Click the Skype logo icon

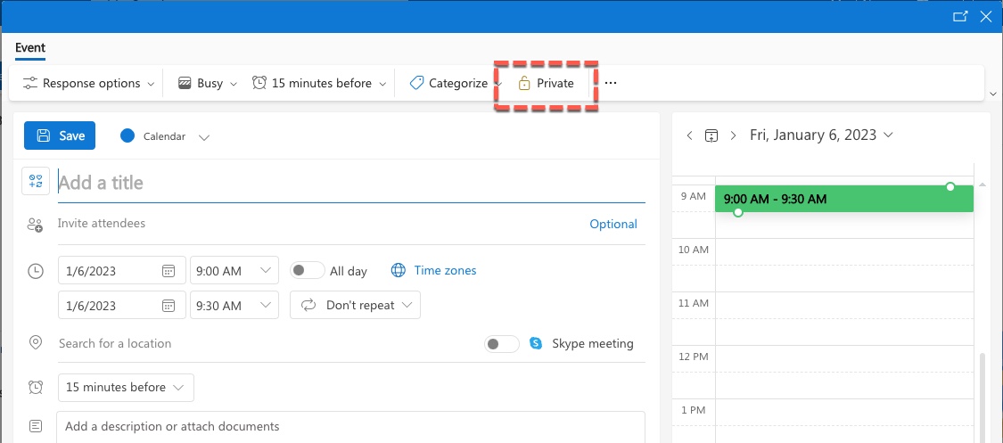(536, 343)
